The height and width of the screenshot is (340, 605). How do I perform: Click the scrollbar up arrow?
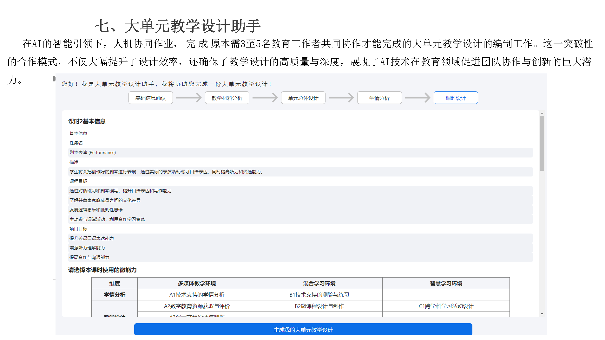tap(542, 113)
